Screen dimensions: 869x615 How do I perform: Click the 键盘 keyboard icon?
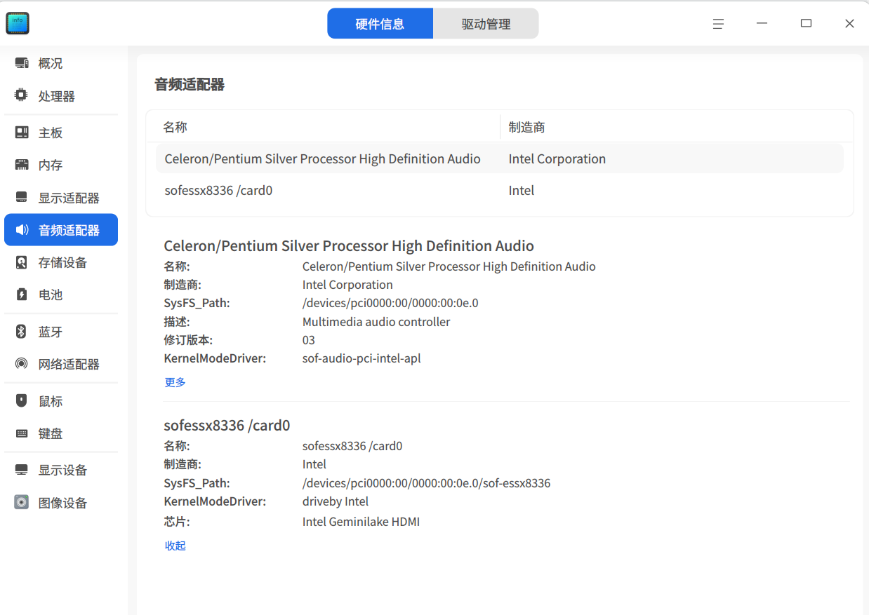[x=22, y=433]
